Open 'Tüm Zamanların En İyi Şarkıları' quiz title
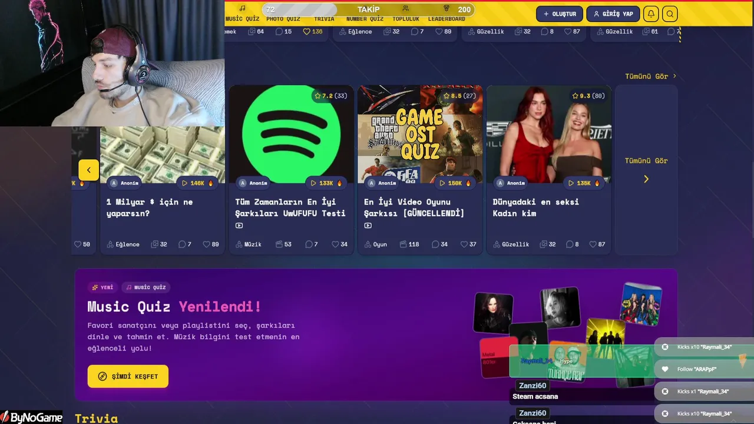This screenshot has height=424, width=754. click(290, 207)
